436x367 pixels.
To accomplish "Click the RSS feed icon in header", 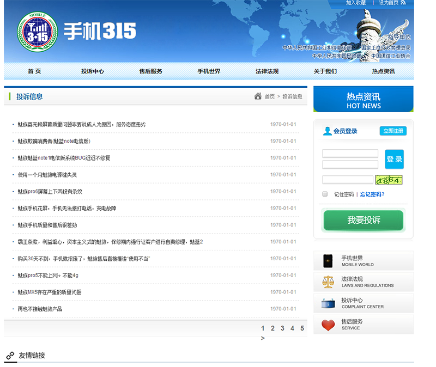I will coord(403,3).
